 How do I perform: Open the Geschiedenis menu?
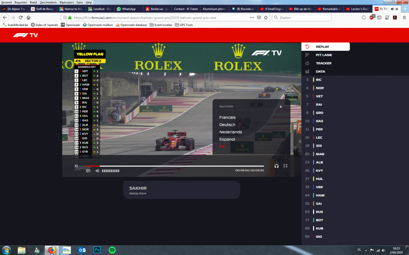48,2
